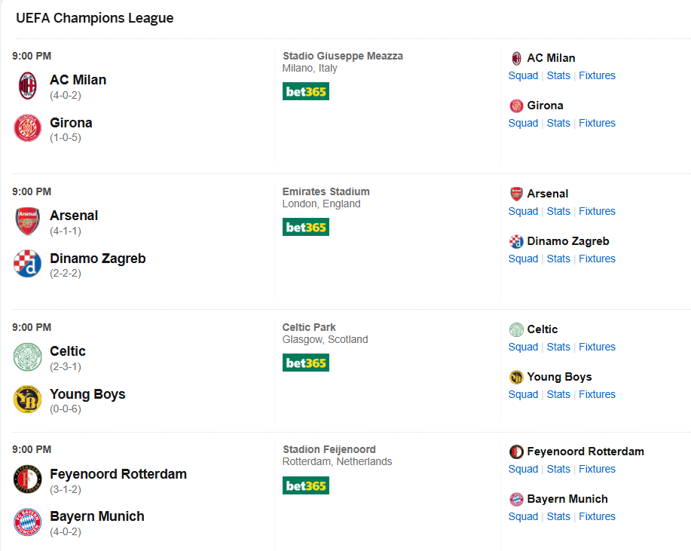
Task: Open Celtic Stats link
Action: [x=558, y=347]
